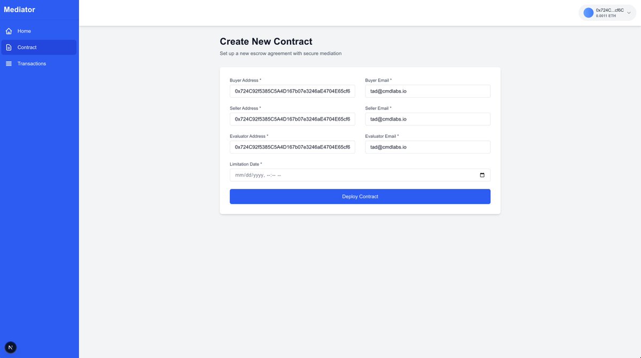Click the Mediator logo
The width and height of the screenshot is (641, 358).
pos(19,10)
